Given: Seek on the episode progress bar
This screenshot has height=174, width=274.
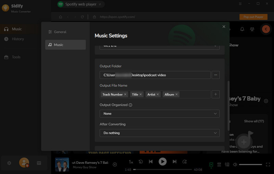Looking at the screenshot, I should point(162,170).
